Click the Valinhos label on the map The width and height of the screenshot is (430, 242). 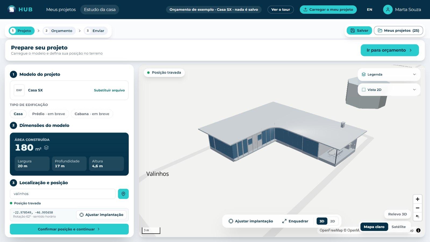pyautogui.click(x=157, y=174)
